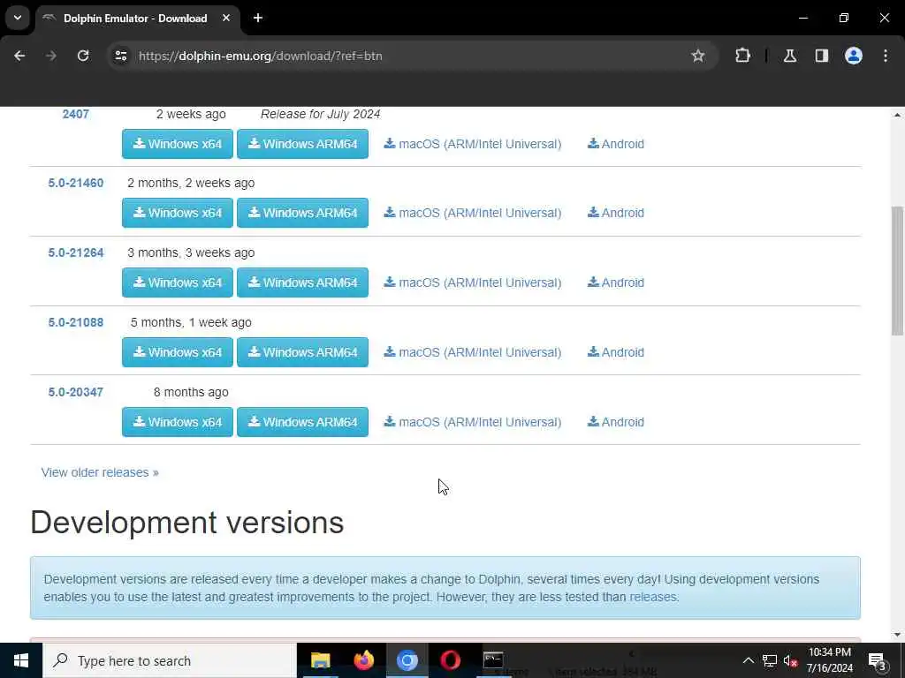Screen dimensions: 905x678
Task: Close the Dolphin Emulator tab
Action: 226,18
